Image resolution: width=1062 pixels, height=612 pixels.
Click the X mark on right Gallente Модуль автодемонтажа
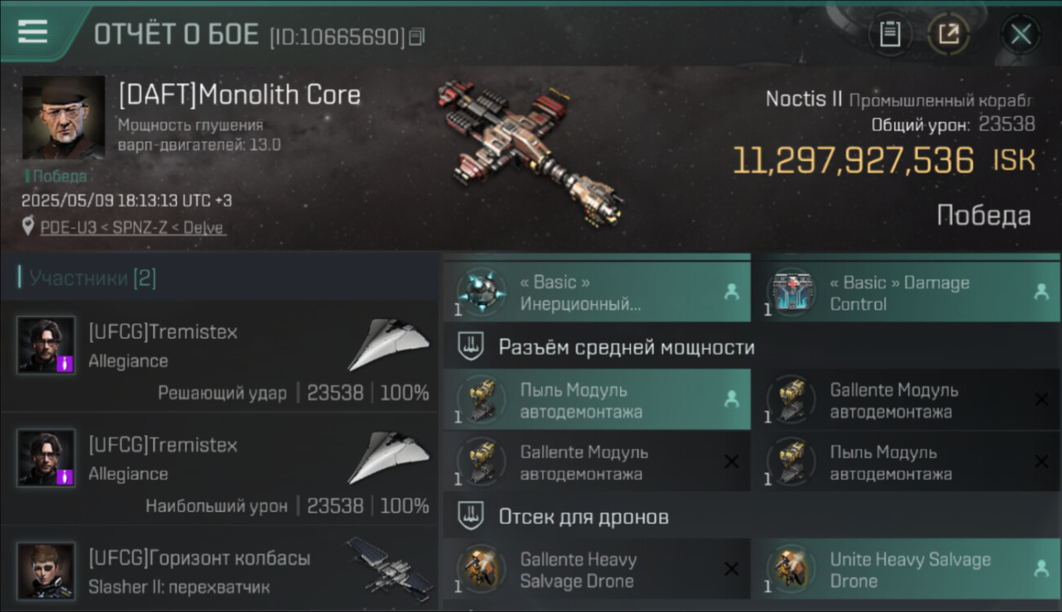click(1041, 399)
